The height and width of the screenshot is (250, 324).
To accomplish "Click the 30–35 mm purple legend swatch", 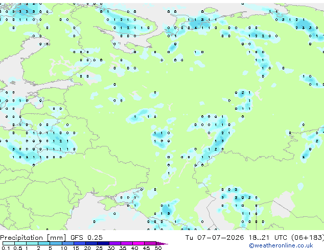I will pos(114,243).
